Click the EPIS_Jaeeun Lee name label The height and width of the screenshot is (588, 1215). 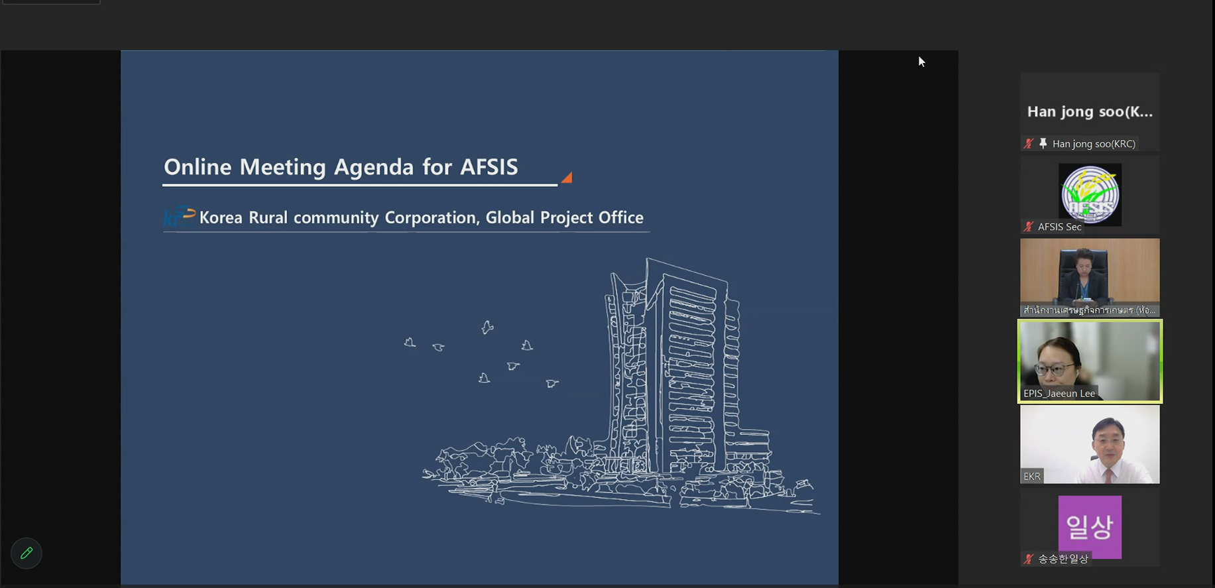[1059, 393]
